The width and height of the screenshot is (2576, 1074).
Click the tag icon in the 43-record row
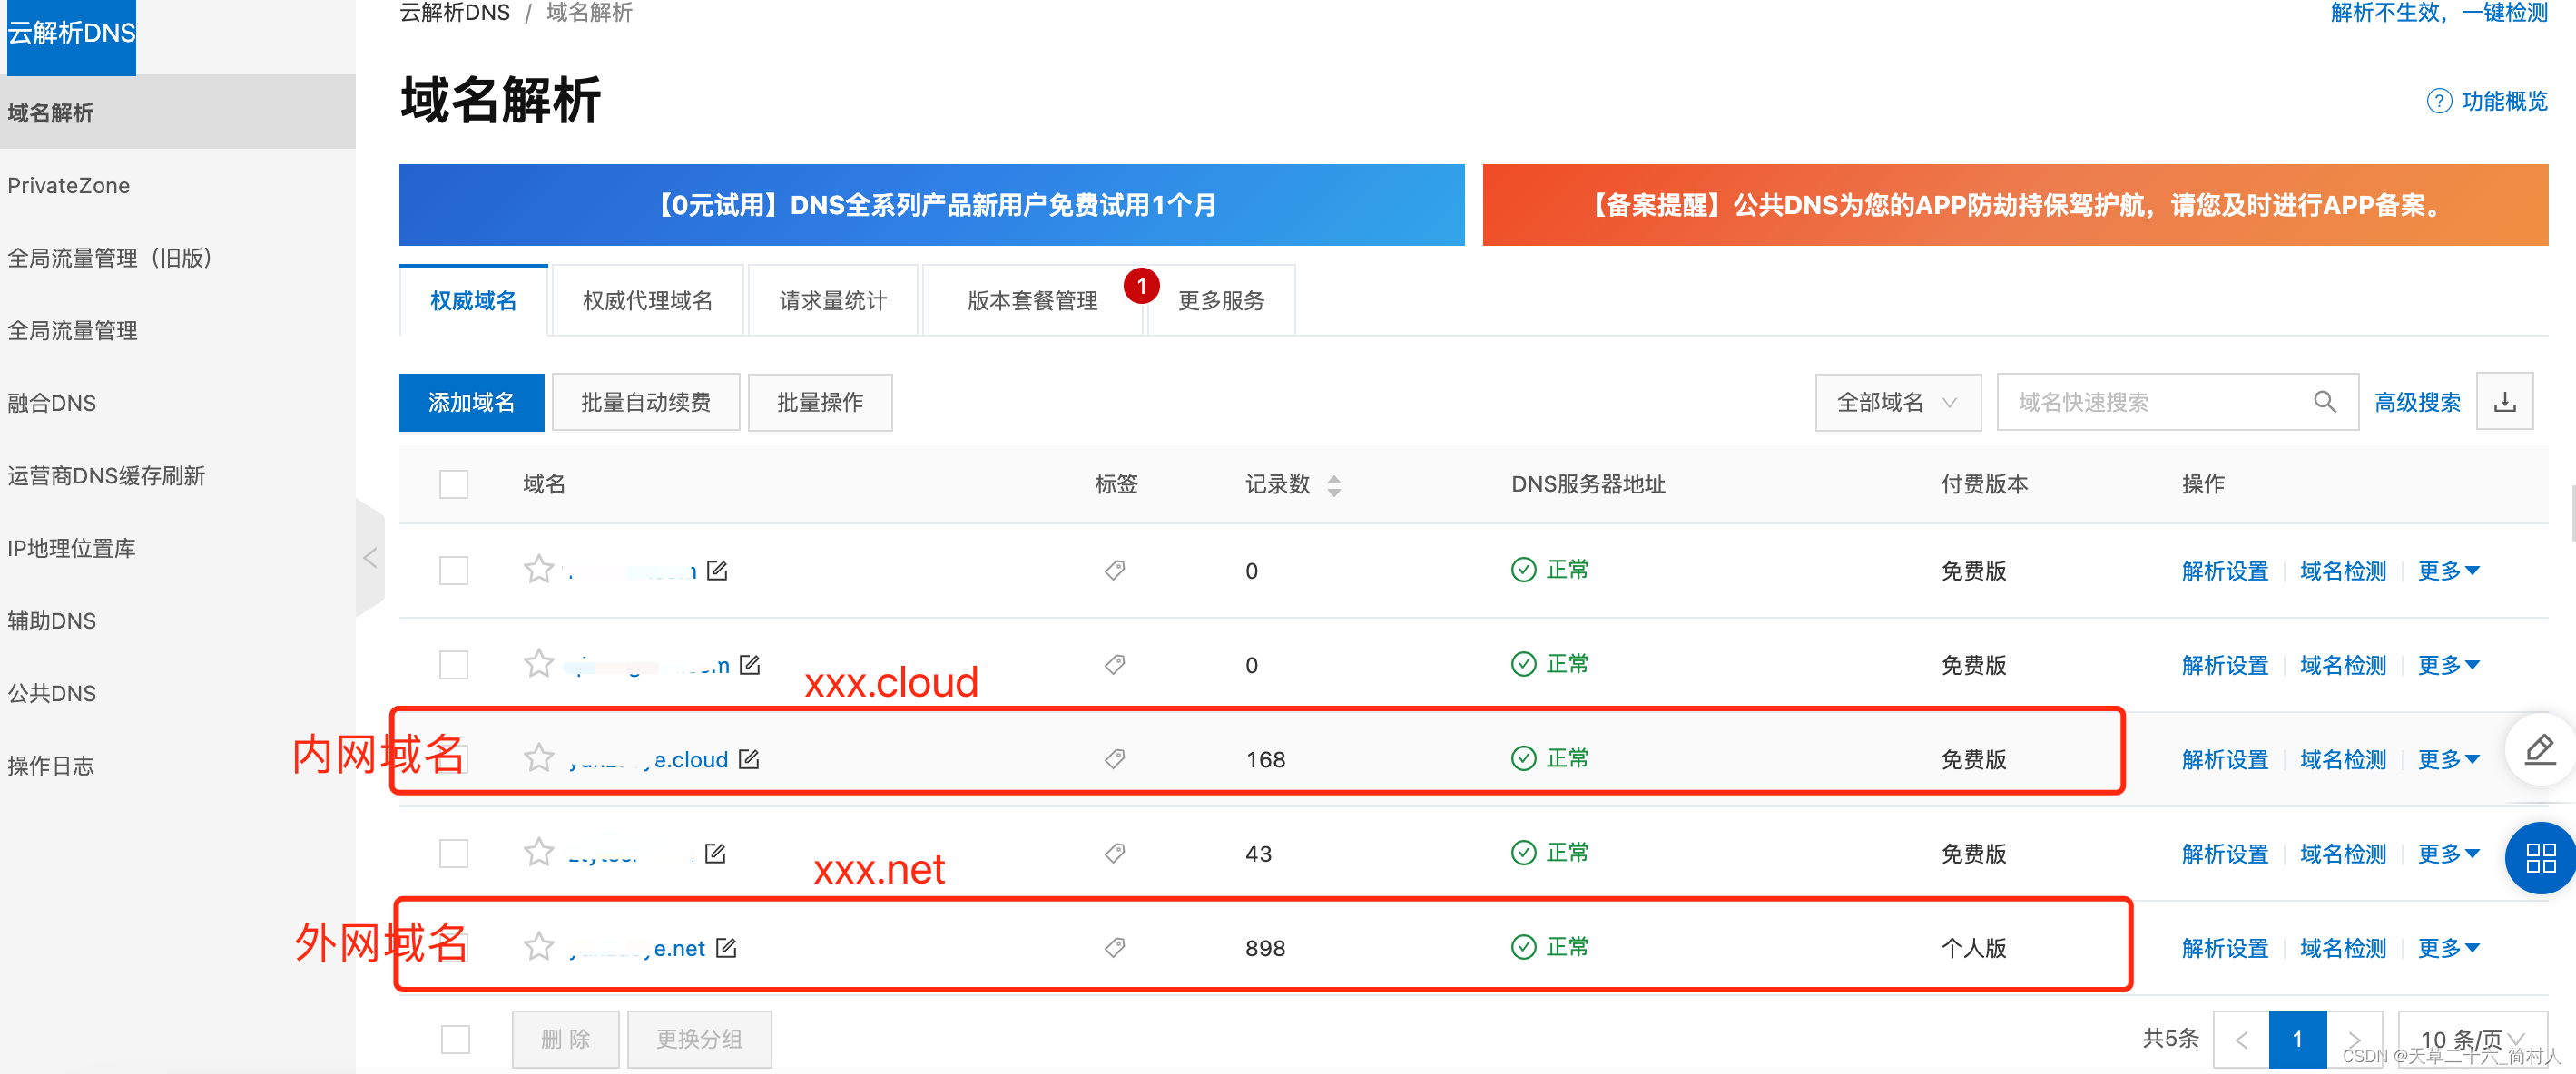[x=1115, y=854]
